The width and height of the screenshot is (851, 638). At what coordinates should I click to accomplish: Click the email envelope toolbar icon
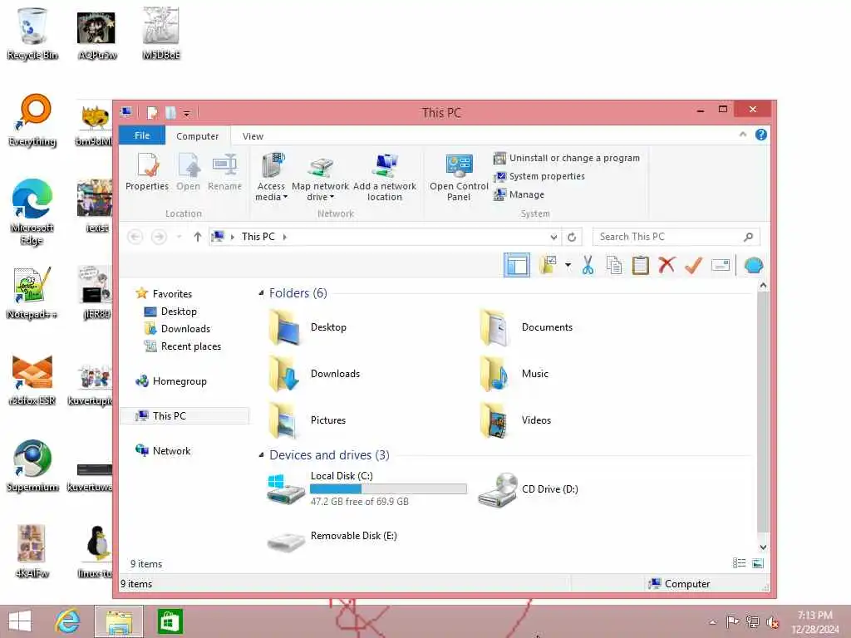pos(721,265)
